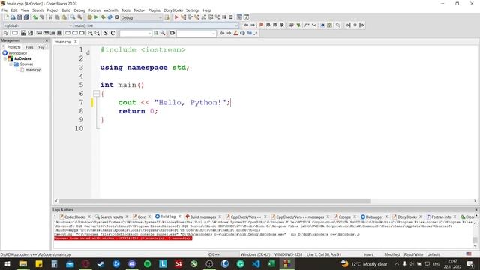The height and width of the screenshot is (270, 480).
Task: Open the wxSmith menu
Action: point(111,10)
